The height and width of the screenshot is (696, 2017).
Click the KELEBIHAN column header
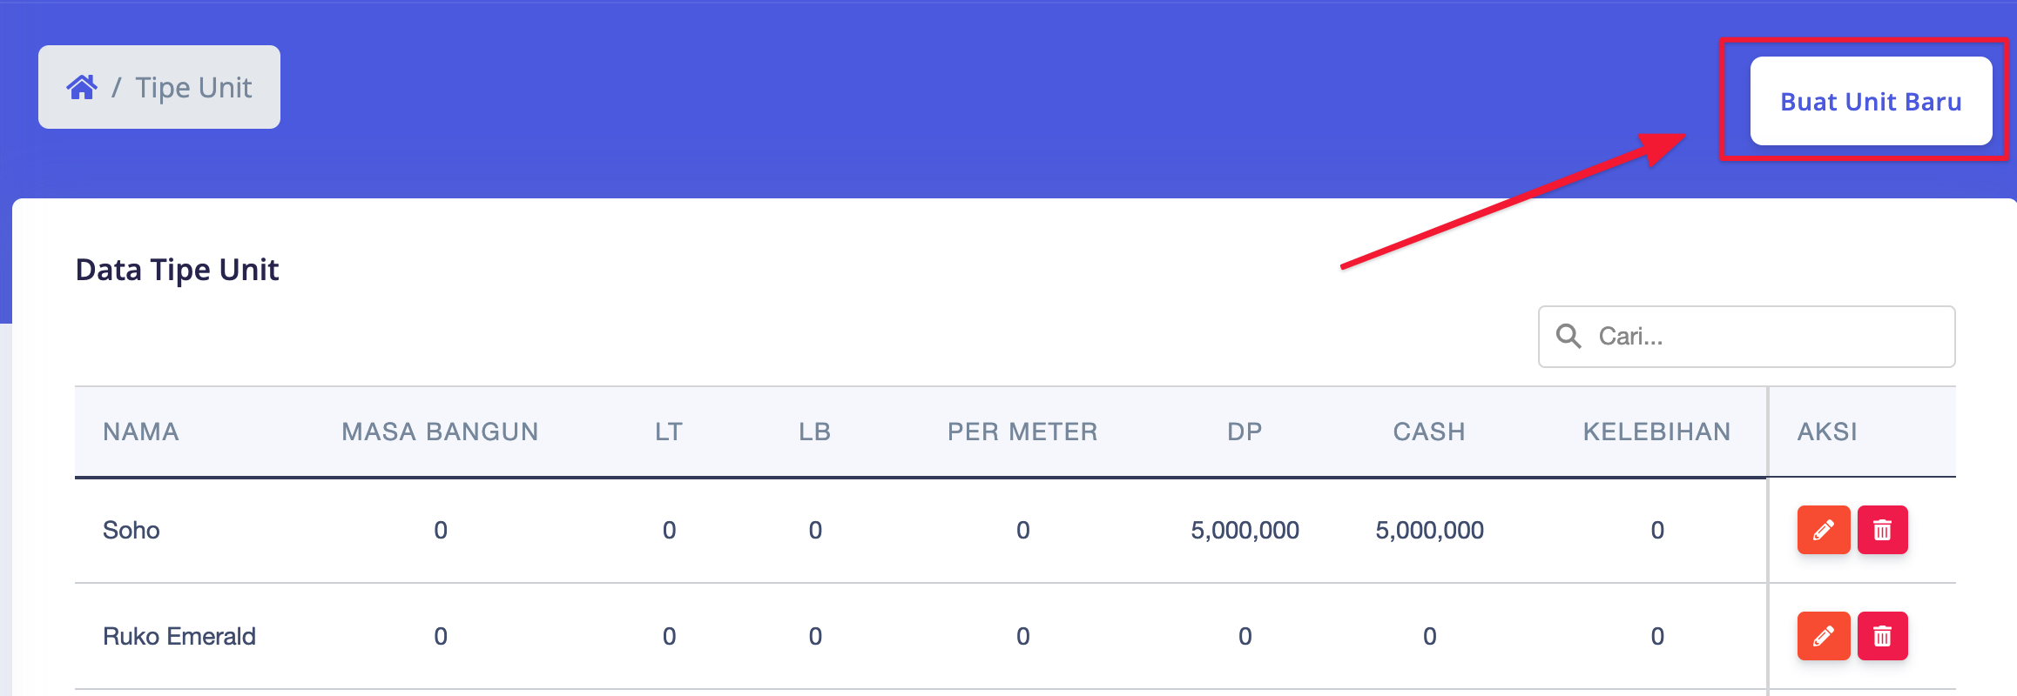coord(1656,432)
